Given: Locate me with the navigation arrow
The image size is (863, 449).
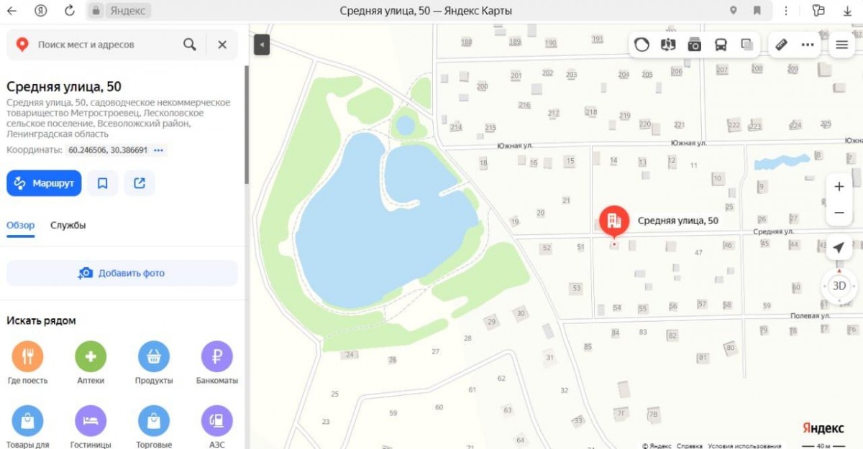Looking at the screenshot, I should pyautogui.click(x=839, y=248).
